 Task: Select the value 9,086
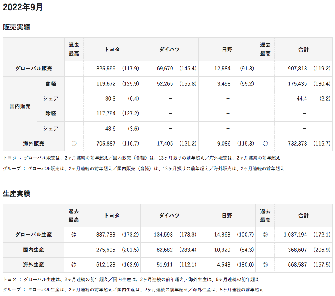click(x=224, y=144)
